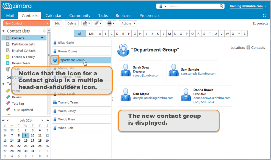Filter contacts by All
This screenshot has width=271, height=160.
click(80, 34)
